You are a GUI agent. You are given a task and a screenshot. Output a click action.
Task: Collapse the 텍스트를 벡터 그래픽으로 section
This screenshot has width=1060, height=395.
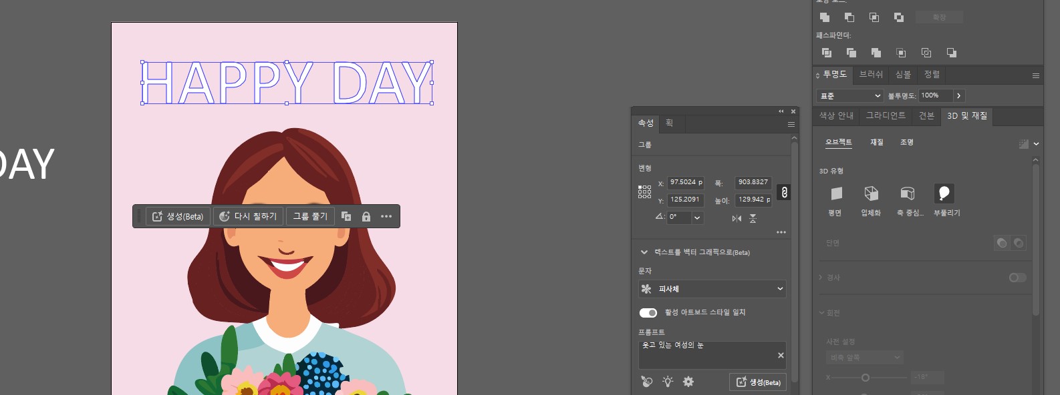[644, 252]
